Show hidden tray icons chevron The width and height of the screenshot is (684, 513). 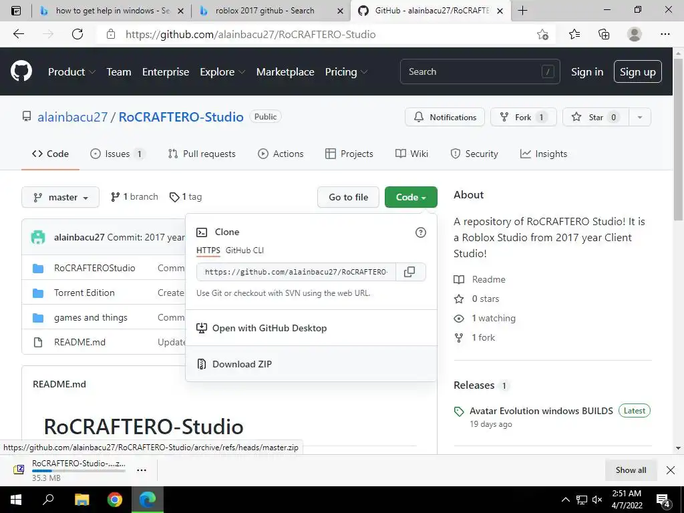click(x=565, y=500)
